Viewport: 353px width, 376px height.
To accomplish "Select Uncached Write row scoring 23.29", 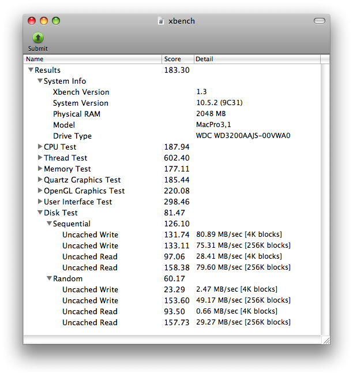I will pyautogui.click(x=172, y=289).
